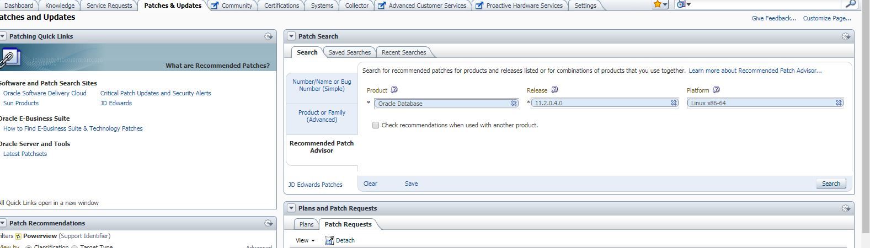Click the search magnifier icon
Viewport: 870px width, 248px height.
point(851,4)
